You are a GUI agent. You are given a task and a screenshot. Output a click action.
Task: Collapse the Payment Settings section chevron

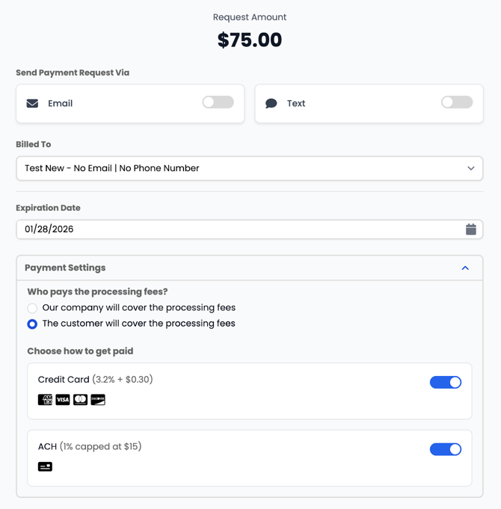465,268
